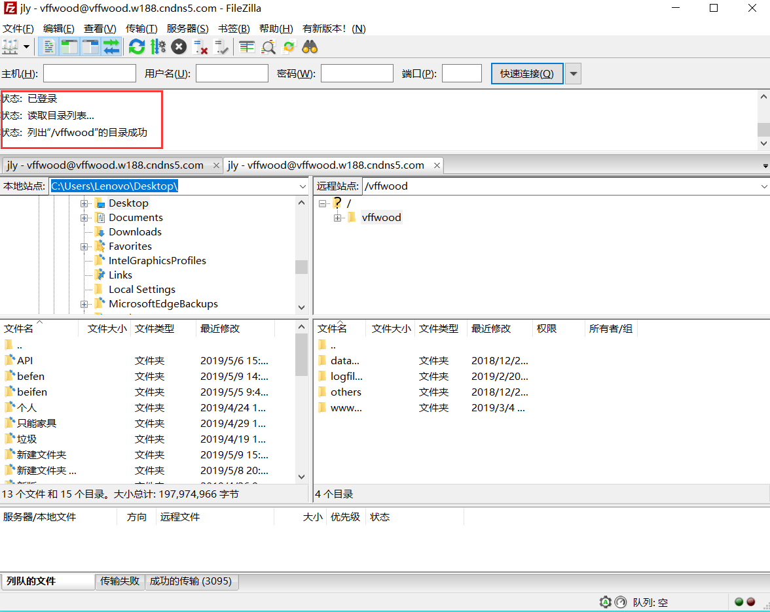Collapse the remote root / node
This screenshot has height=612, width=770.
click(x=323, y=203)
